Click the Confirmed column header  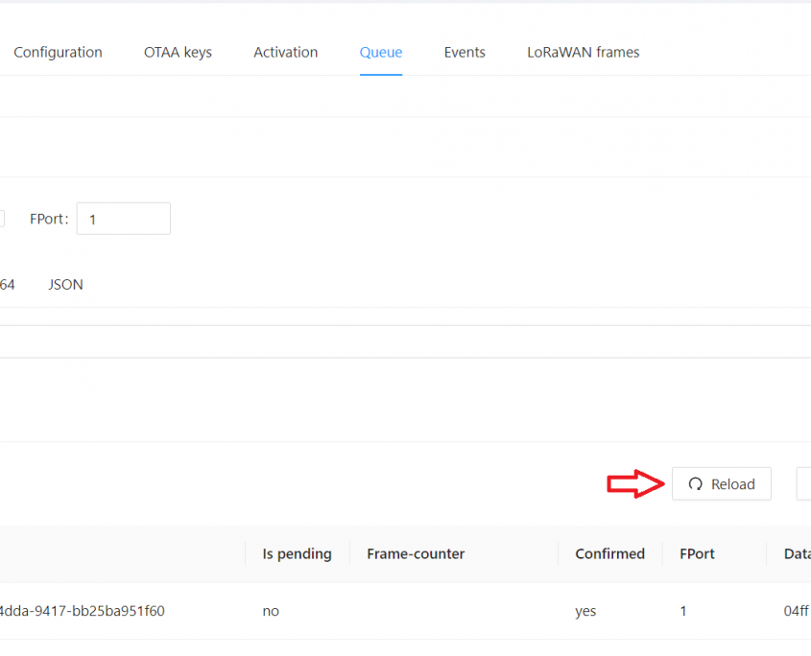click(x=609, y=553)
